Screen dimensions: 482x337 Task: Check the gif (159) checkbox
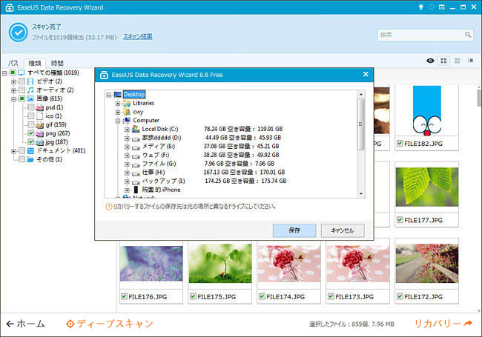[30, 124]
